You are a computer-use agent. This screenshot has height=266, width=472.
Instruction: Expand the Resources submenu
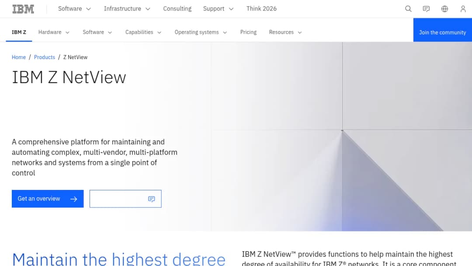click(285, 32)
